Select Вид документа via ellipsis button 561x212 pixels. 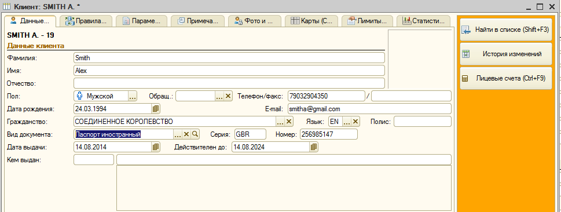[x=178, y=134]
